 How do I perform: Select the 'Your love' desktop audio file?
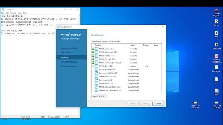point(217,23)
